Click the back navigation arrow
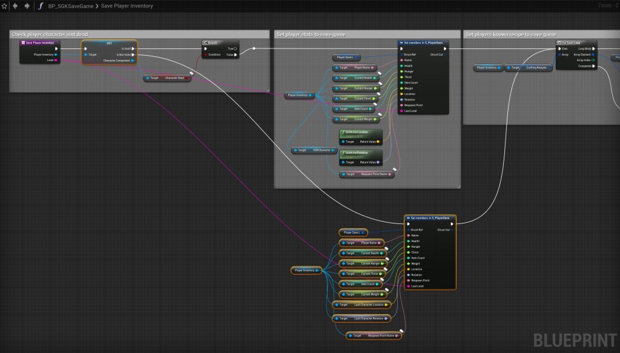 coord(15,6)
